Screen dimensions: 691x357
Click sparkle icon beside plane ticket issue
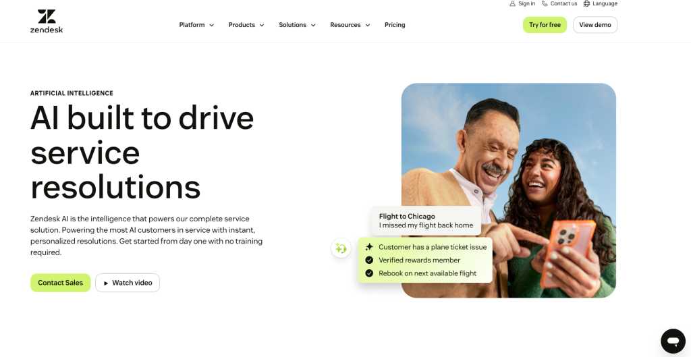click(x=369, y=247)
